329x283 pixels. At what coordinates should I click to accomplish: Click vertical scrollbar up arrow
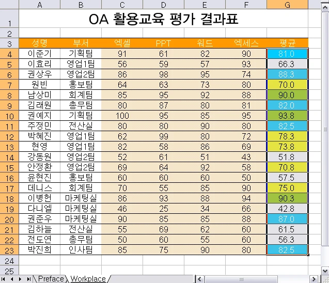point(325,8)
